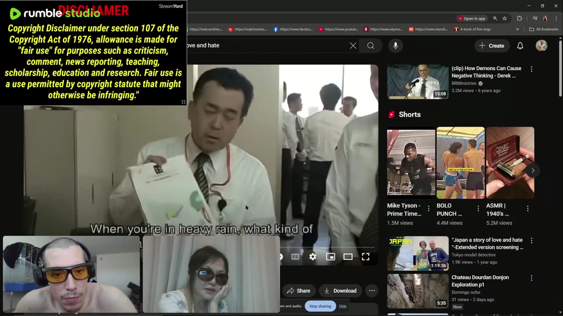The image size is (563, 316).
Task: Open the Facebook bookmark
Action: [x=293, y=29]
